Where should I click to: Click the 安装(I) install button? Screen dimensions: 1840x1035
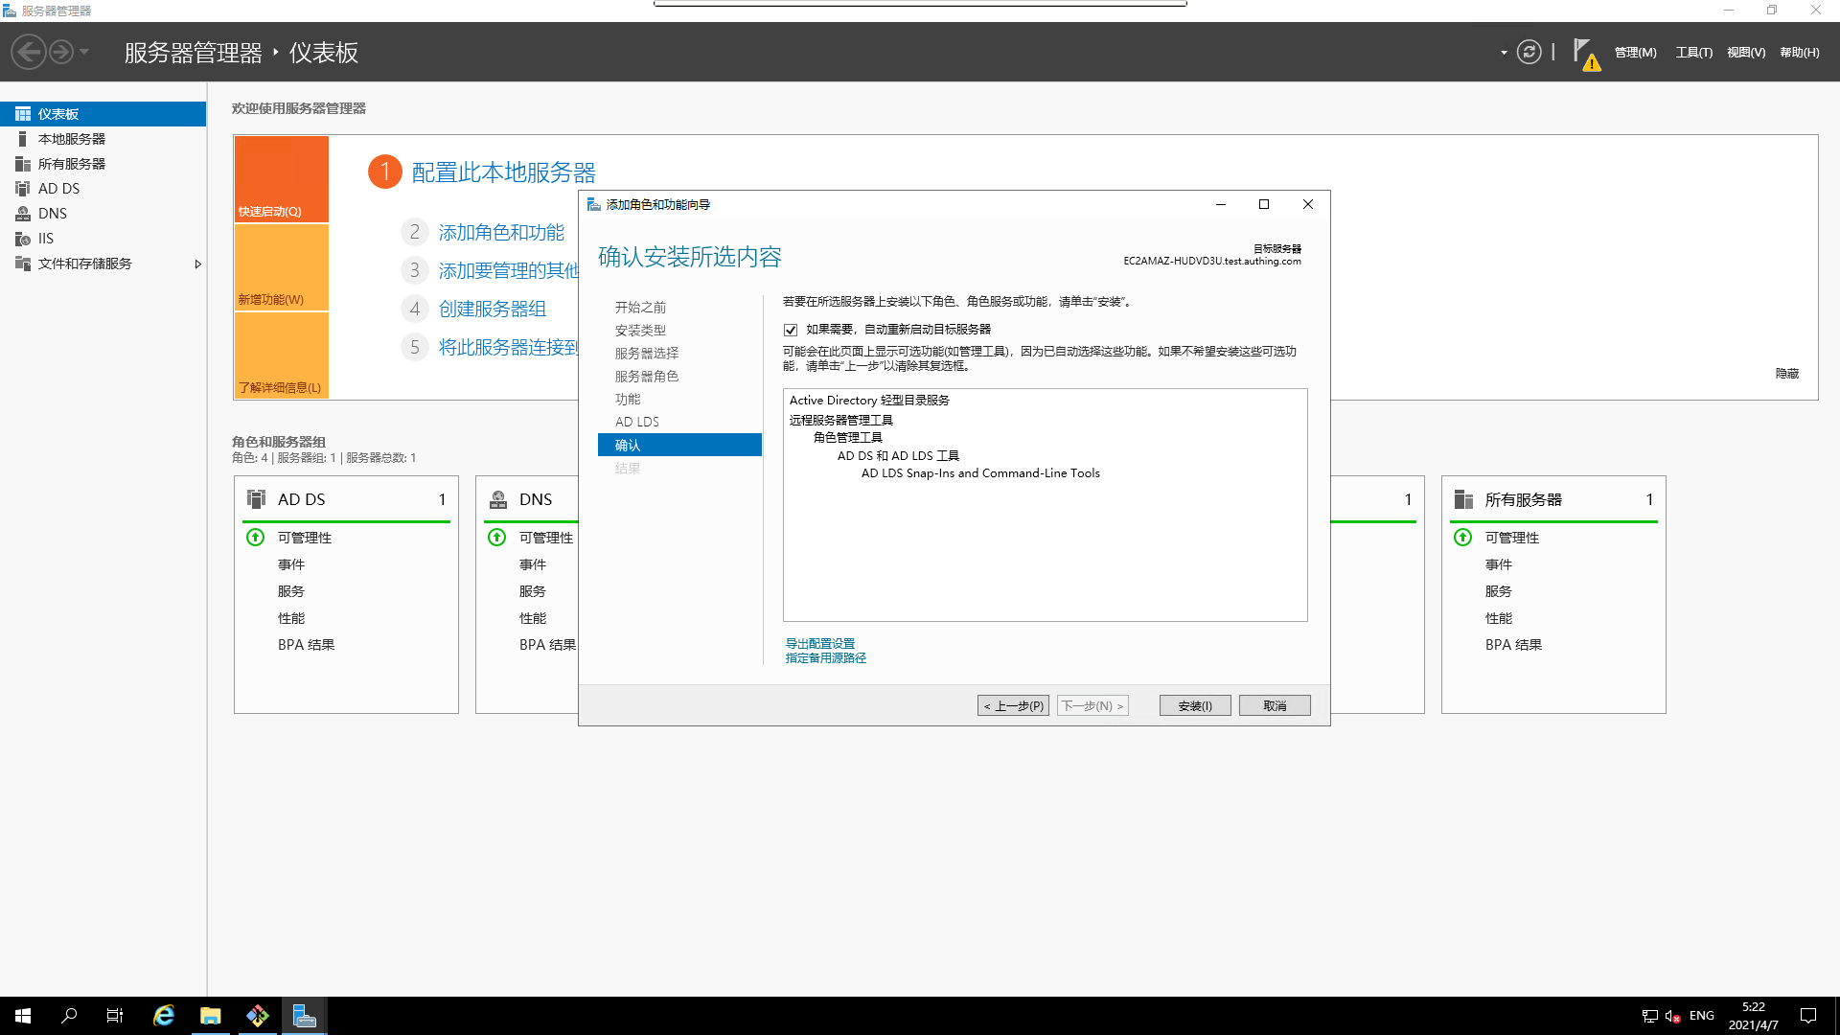point(1194,705)
